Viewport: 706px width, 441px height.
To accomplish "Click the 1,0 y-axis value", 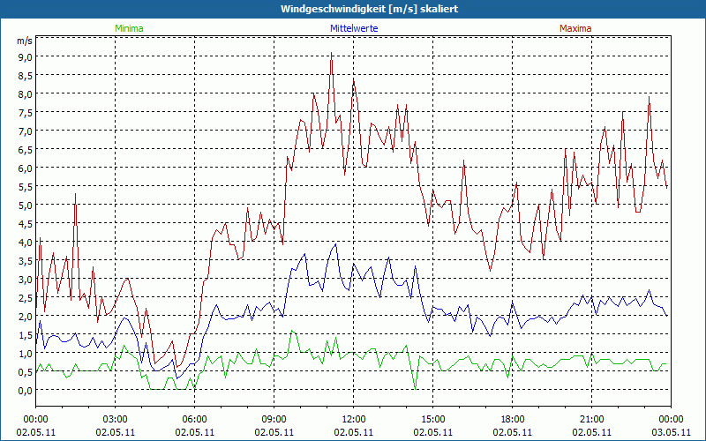I will [26, 354].
